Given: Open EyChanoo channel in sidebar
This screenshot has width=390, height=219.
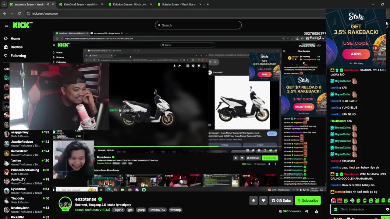Looking at the screenshot, I should (x=26, y=191).
